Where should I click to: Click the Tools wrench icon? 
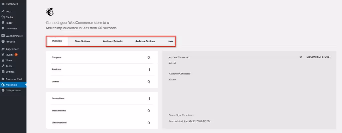(3, 66)
